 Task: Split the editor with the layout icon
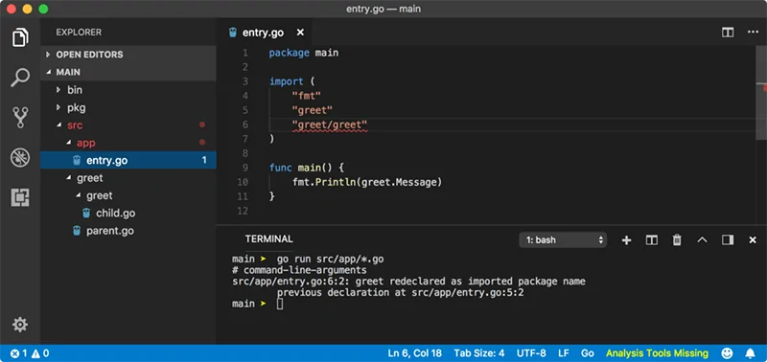pyautogui.click(x=728, y=33)
